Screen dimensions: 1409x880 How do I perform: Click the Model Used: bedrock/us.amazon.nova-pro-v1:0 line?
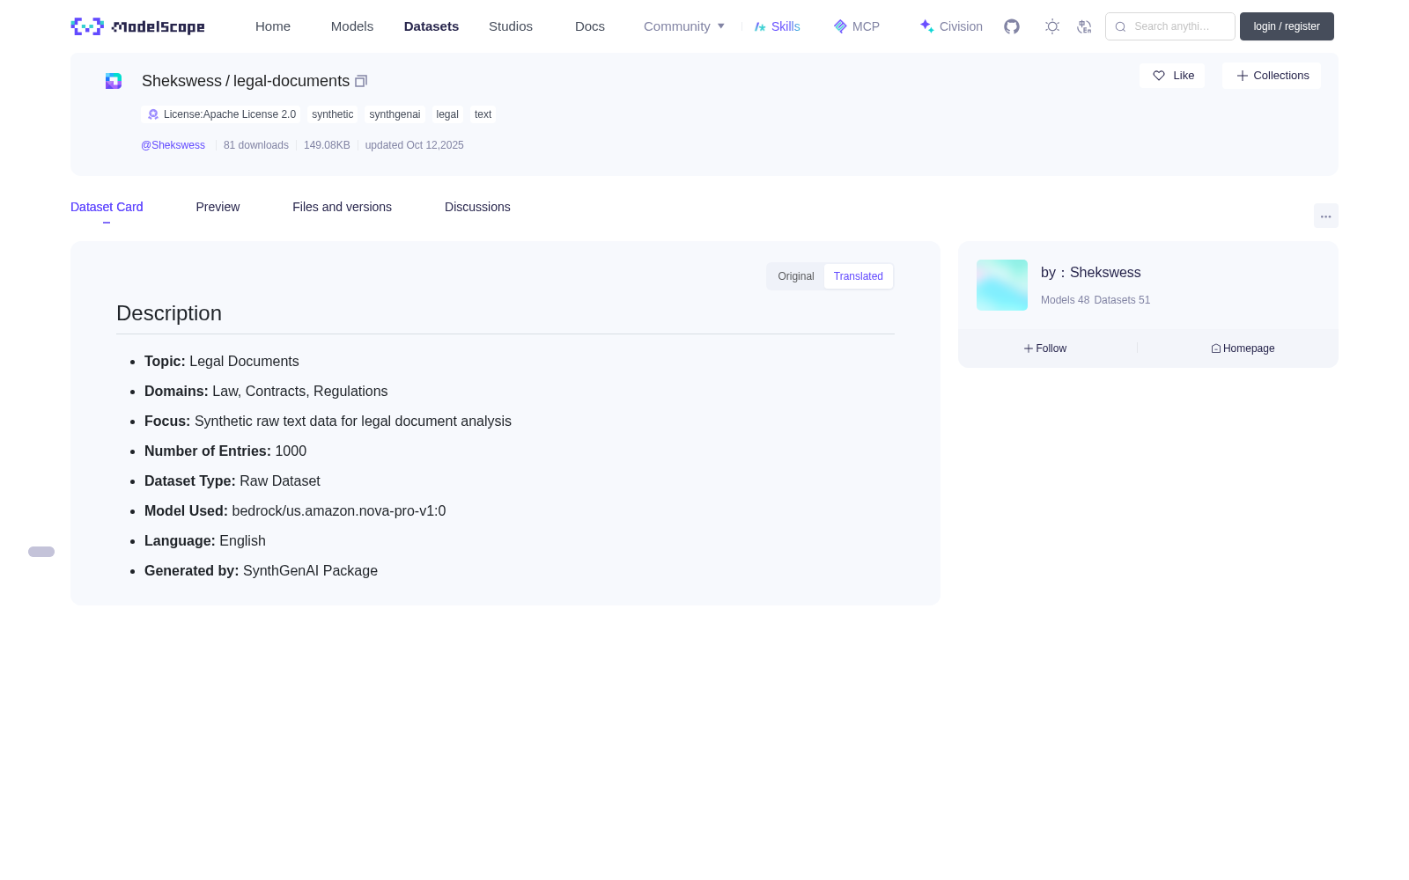295,511
